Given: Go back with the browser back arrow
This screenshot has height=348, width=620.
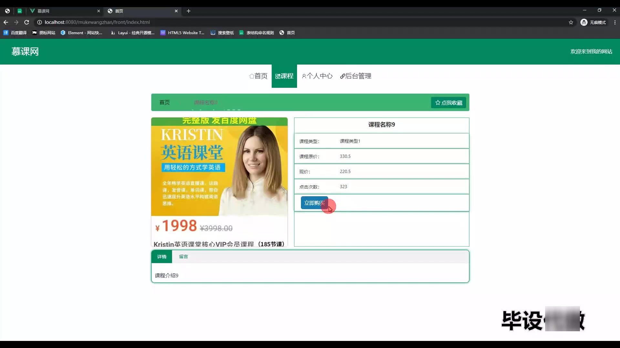Looking at the screenshot, I should coord(6,22).
